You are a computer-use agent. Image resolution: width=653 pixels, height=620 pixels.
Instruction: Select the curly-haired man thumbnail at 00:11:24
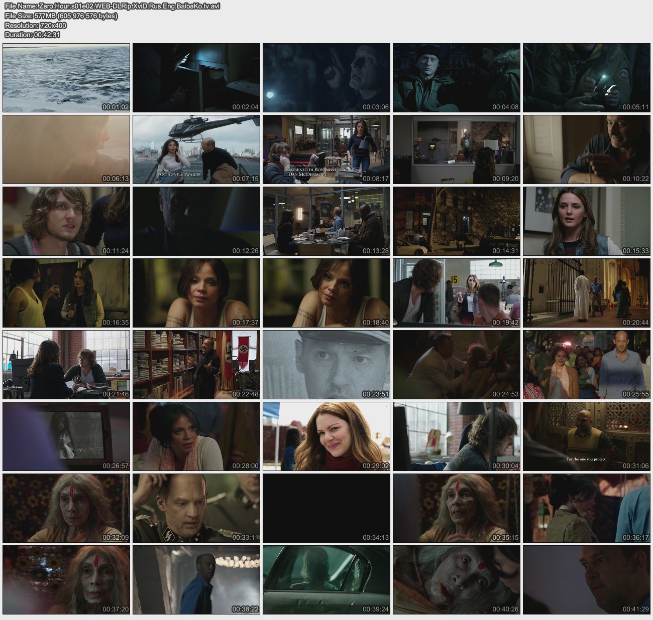pos(66,221)
